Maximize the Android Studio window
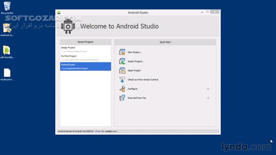 [207, 12]
